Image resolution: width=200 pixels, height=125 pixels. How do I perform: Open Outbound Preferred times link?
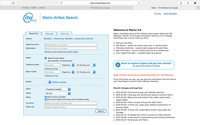[51, 69]
